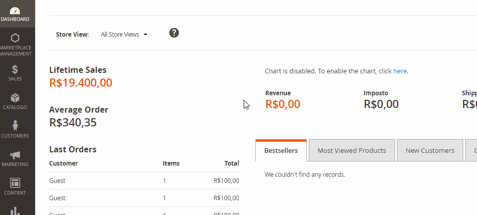Click the Lifetime Sales amount R$19.400,00

click(81, 83)
